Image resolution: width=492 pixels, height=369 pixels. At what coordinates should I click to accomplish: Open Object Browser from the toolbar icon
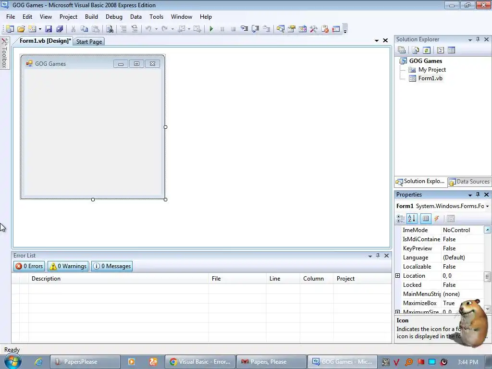pyautogui.click(x=303, y=29)
